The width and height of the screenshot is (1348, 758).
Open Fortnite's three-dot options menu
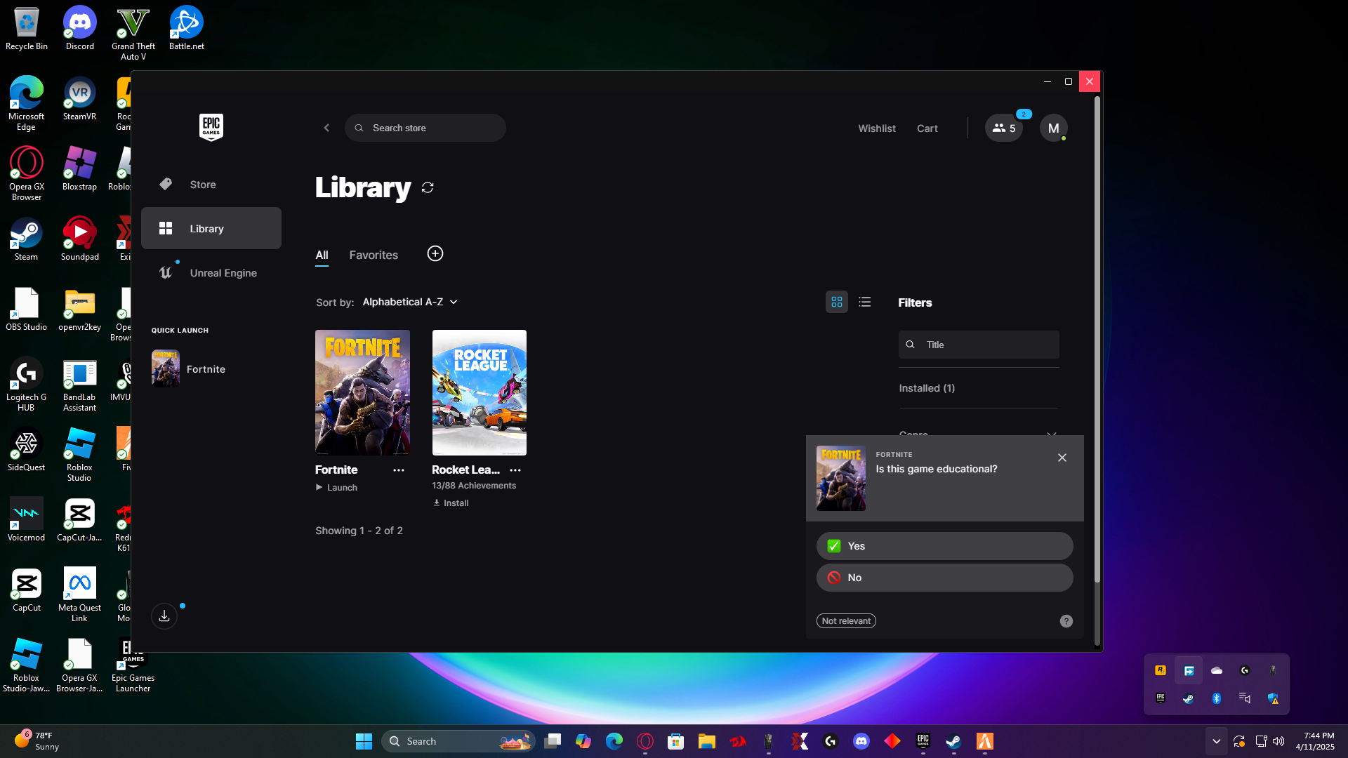click(x=399, y=470)
